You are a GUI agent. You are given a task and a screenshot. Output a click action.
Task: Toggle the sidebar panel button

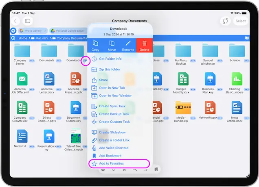click(x=28, y=21)
